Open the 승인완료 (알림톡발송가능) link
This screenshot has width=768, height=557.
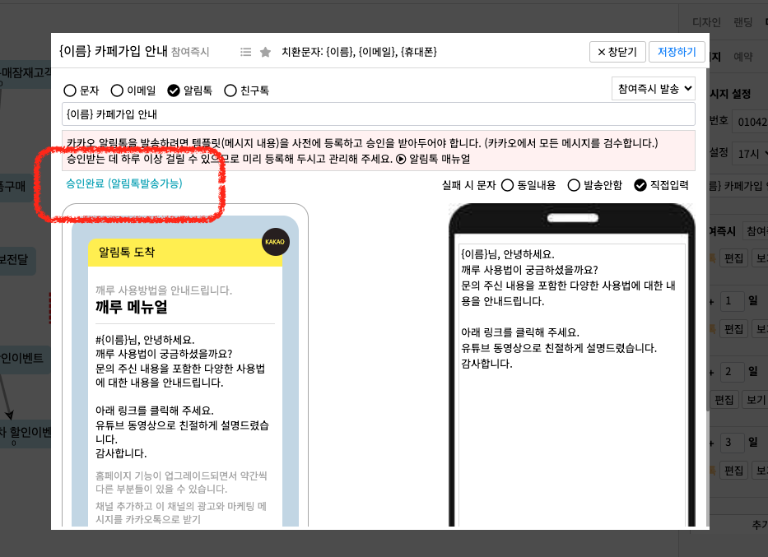(124, 183)
